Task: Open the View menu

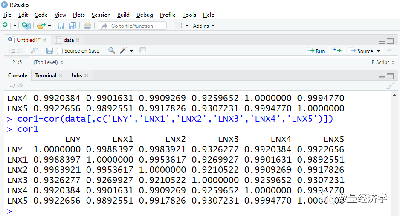Action: pos(60,15)
